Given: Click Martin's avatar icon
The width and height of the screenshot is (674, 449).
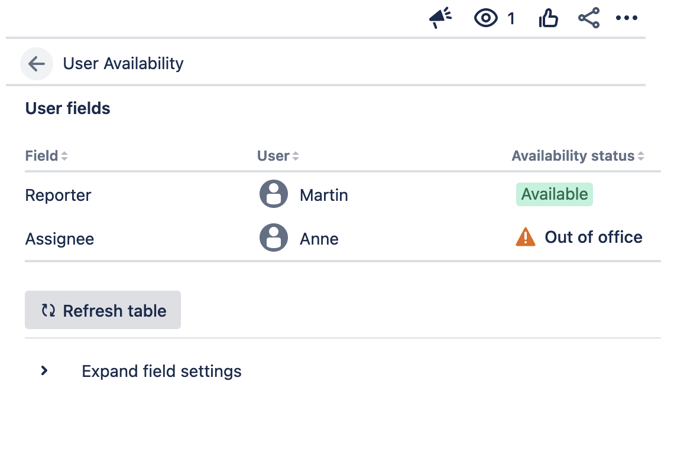Looking at the screenshot, I should [x=274, y=194].
